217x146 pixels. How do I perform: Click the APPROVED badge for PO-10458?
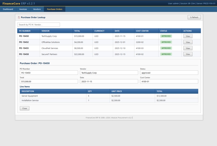[x=166, y=54]
